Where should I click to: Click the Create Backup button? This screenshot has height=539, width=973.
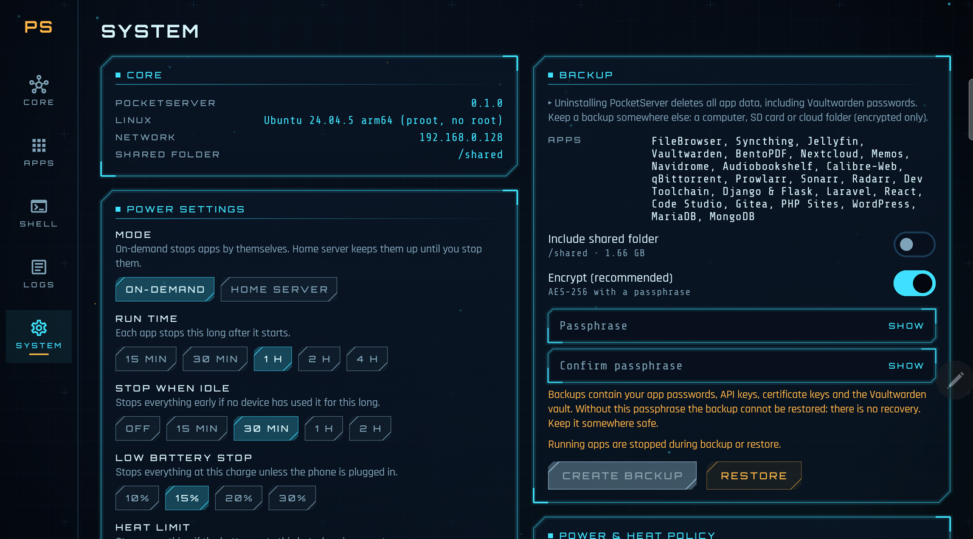622,476
